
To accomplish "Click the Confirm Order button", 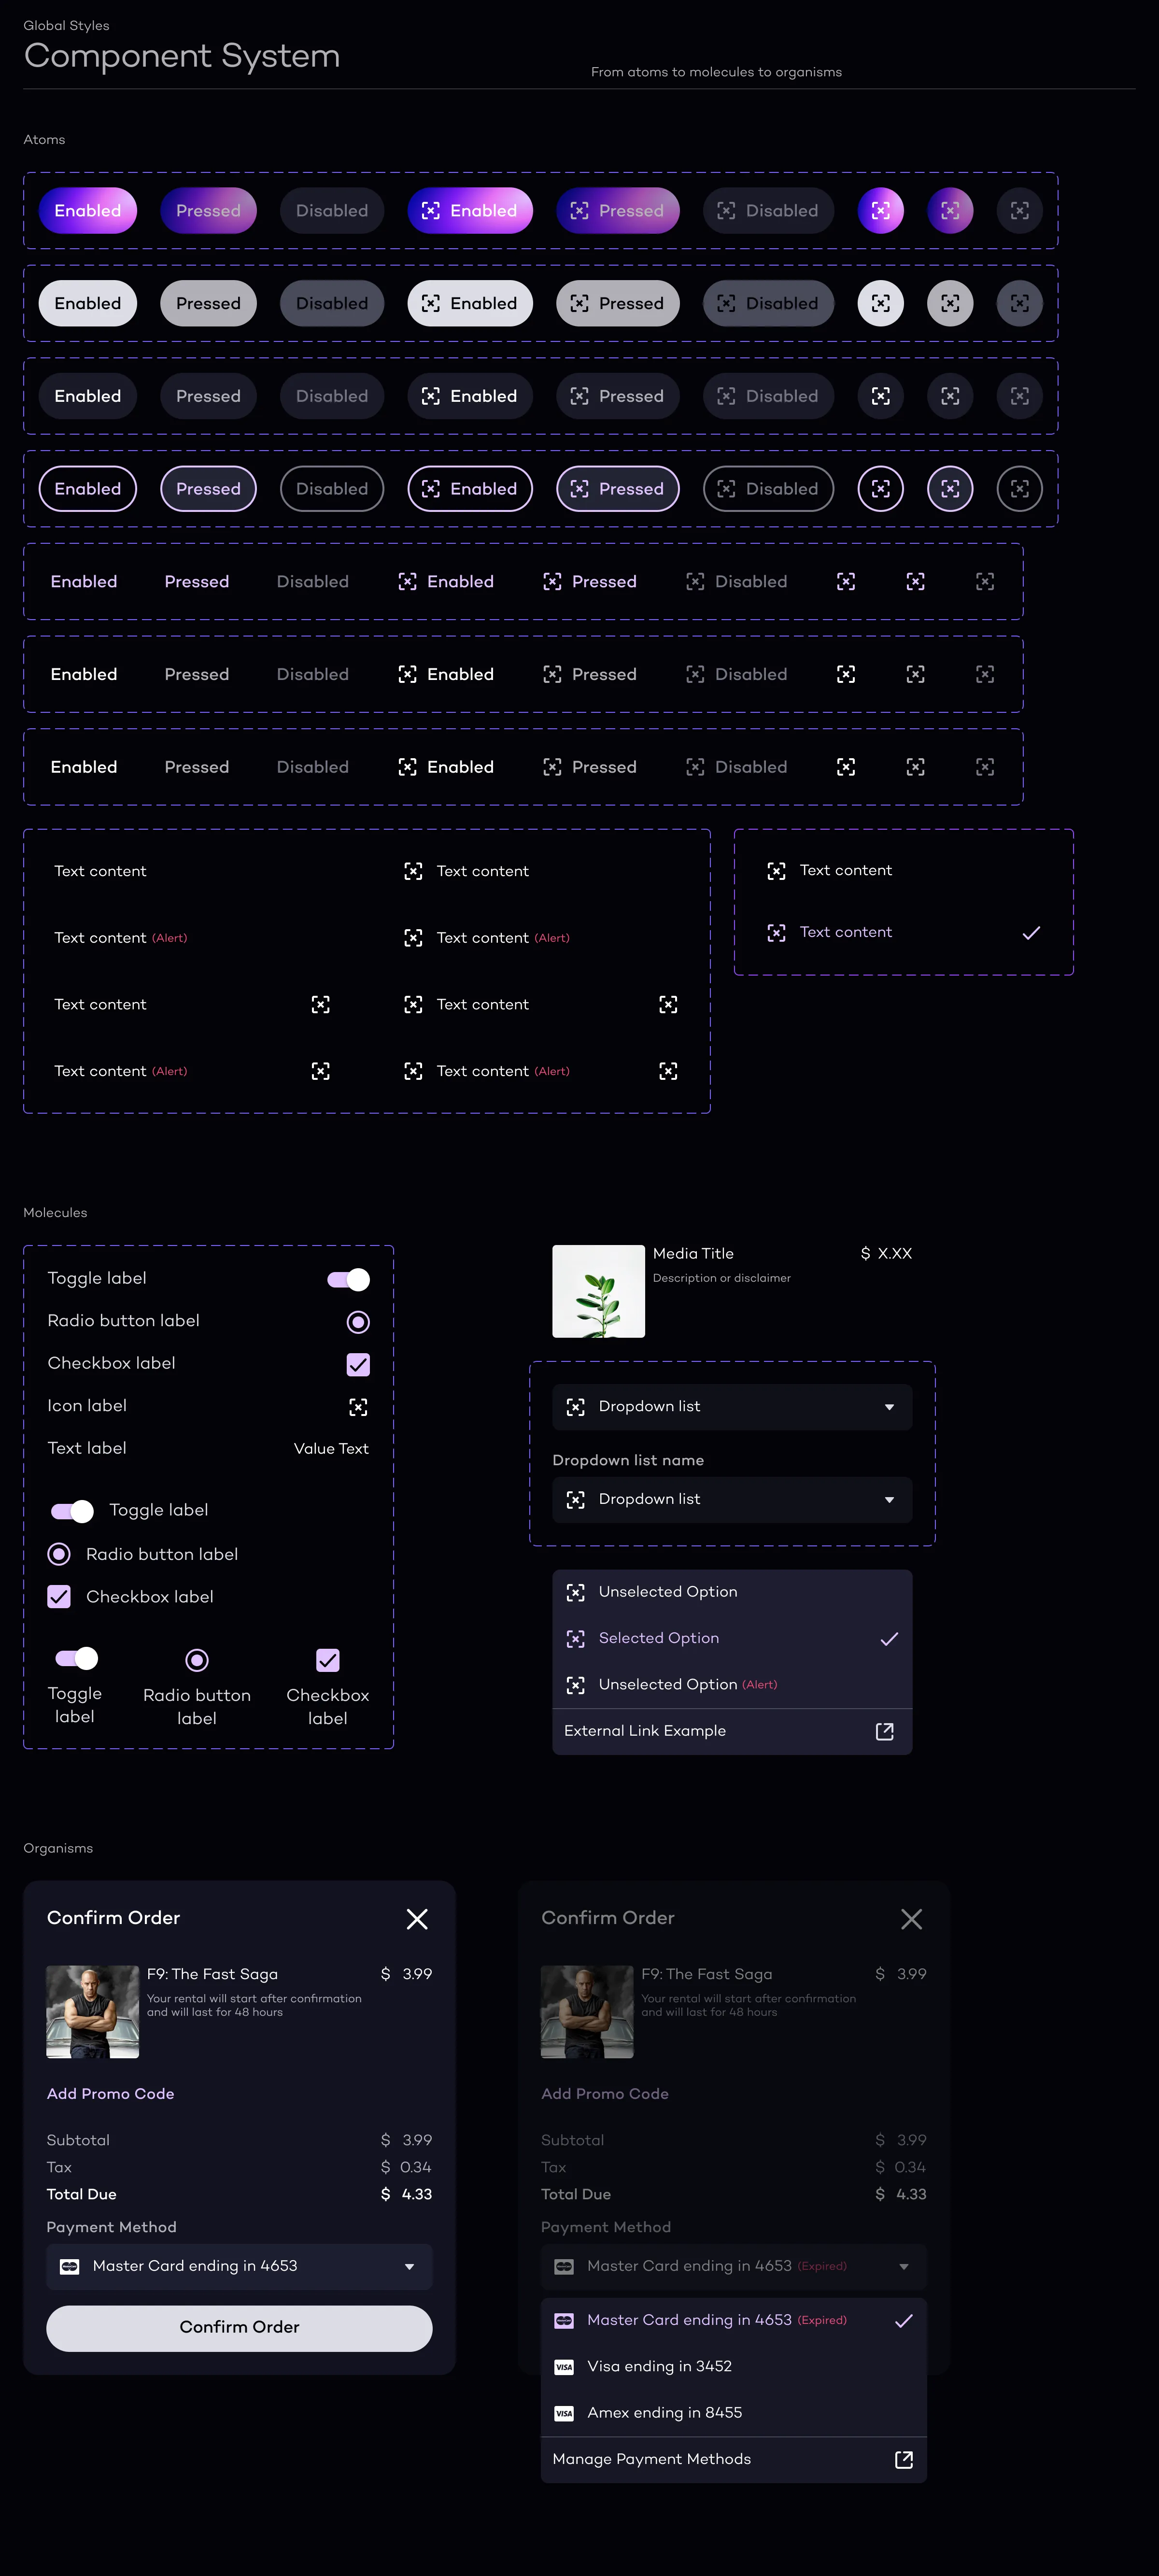I will point(239,2328).
